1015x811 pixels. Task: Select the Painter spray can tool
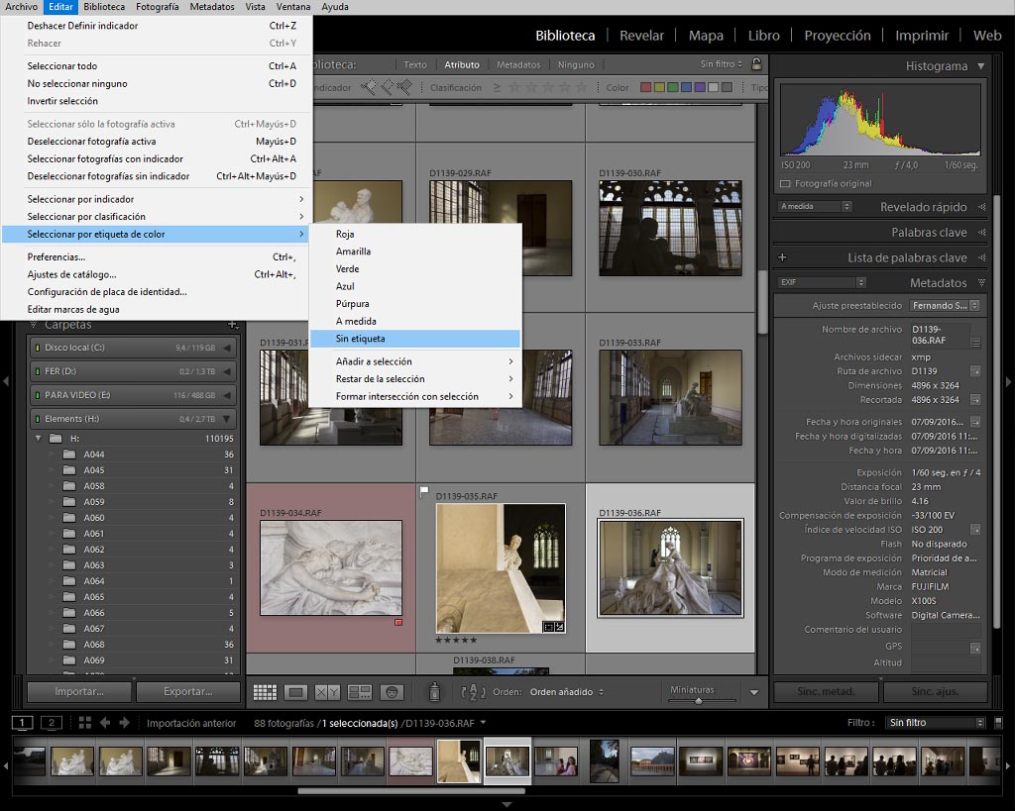click(435, 692)
